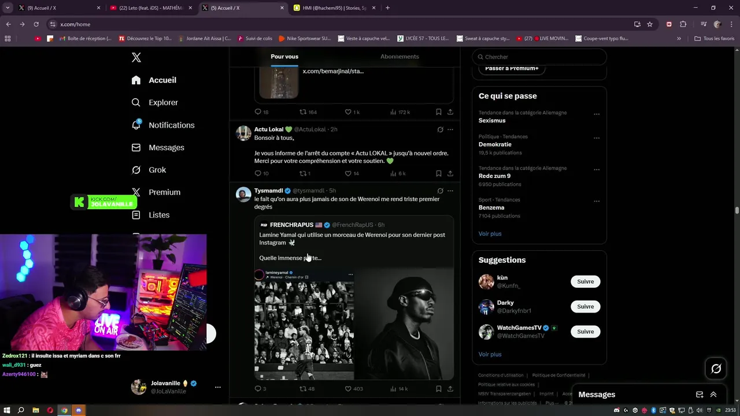Like the post with 1 k likes

coord(348,112)
